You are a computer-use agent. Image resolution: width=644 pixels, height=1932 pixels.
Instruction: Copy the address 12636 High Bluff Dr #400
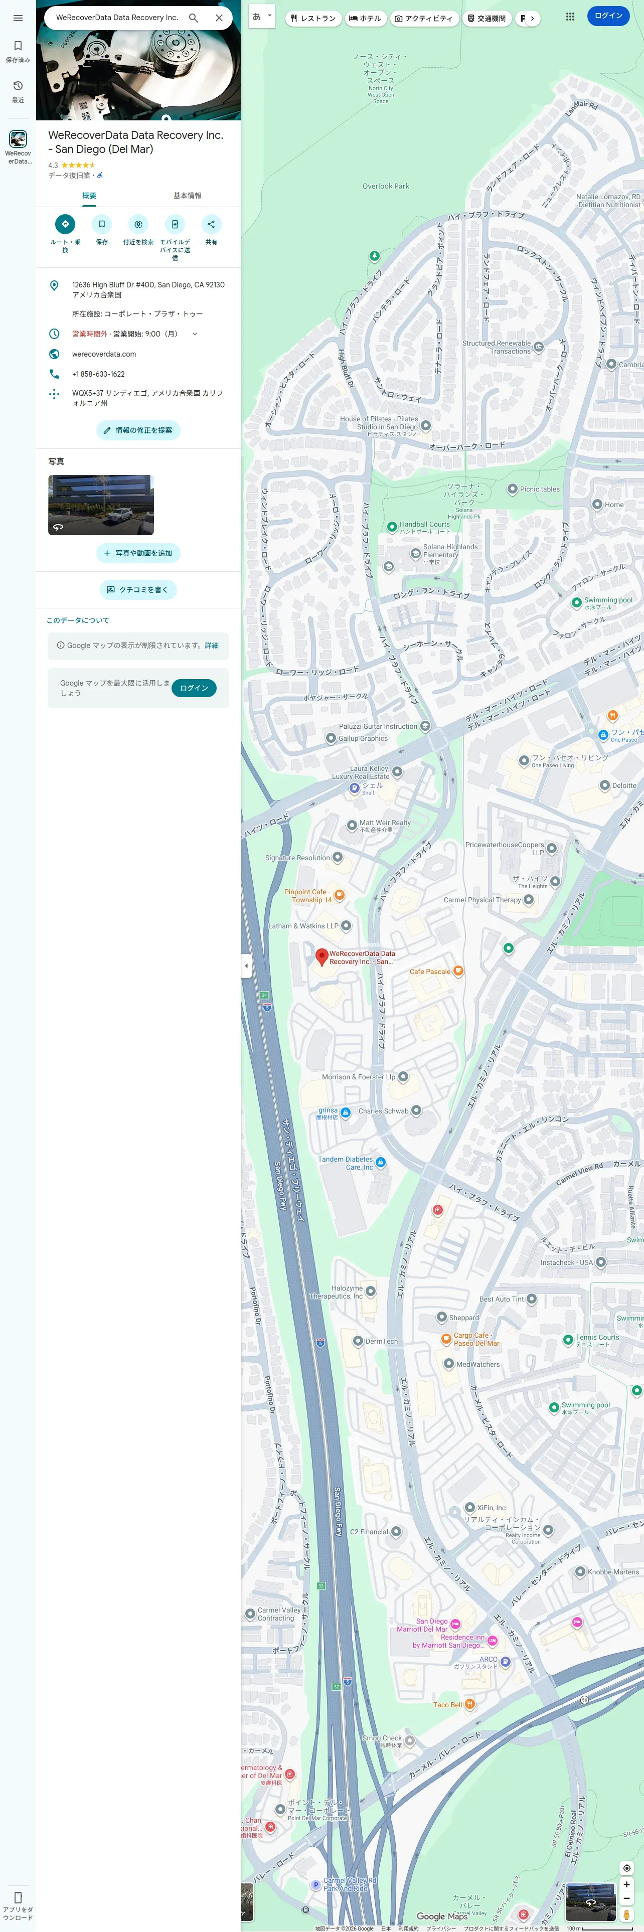click(x=138, y=289)
